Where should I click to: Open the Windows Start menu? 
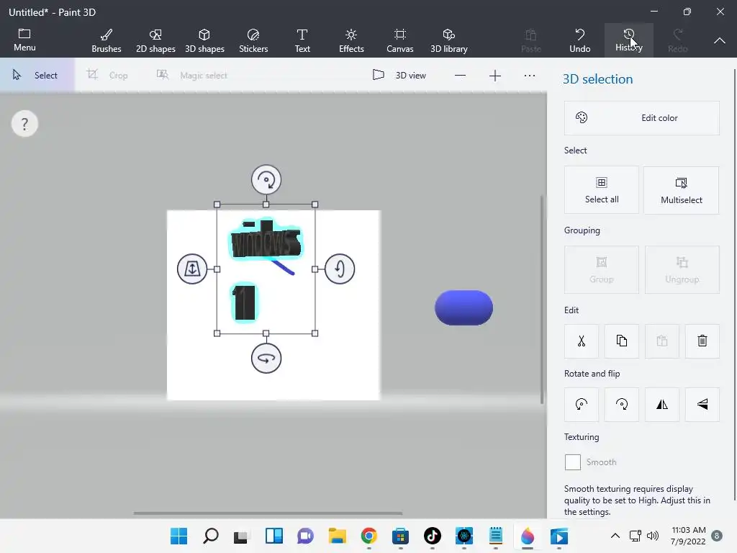(178, 536)
